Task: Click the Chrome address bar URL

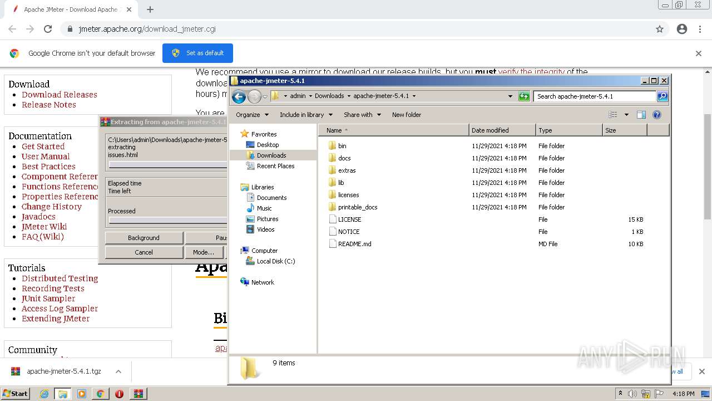Action: [147, 29]
